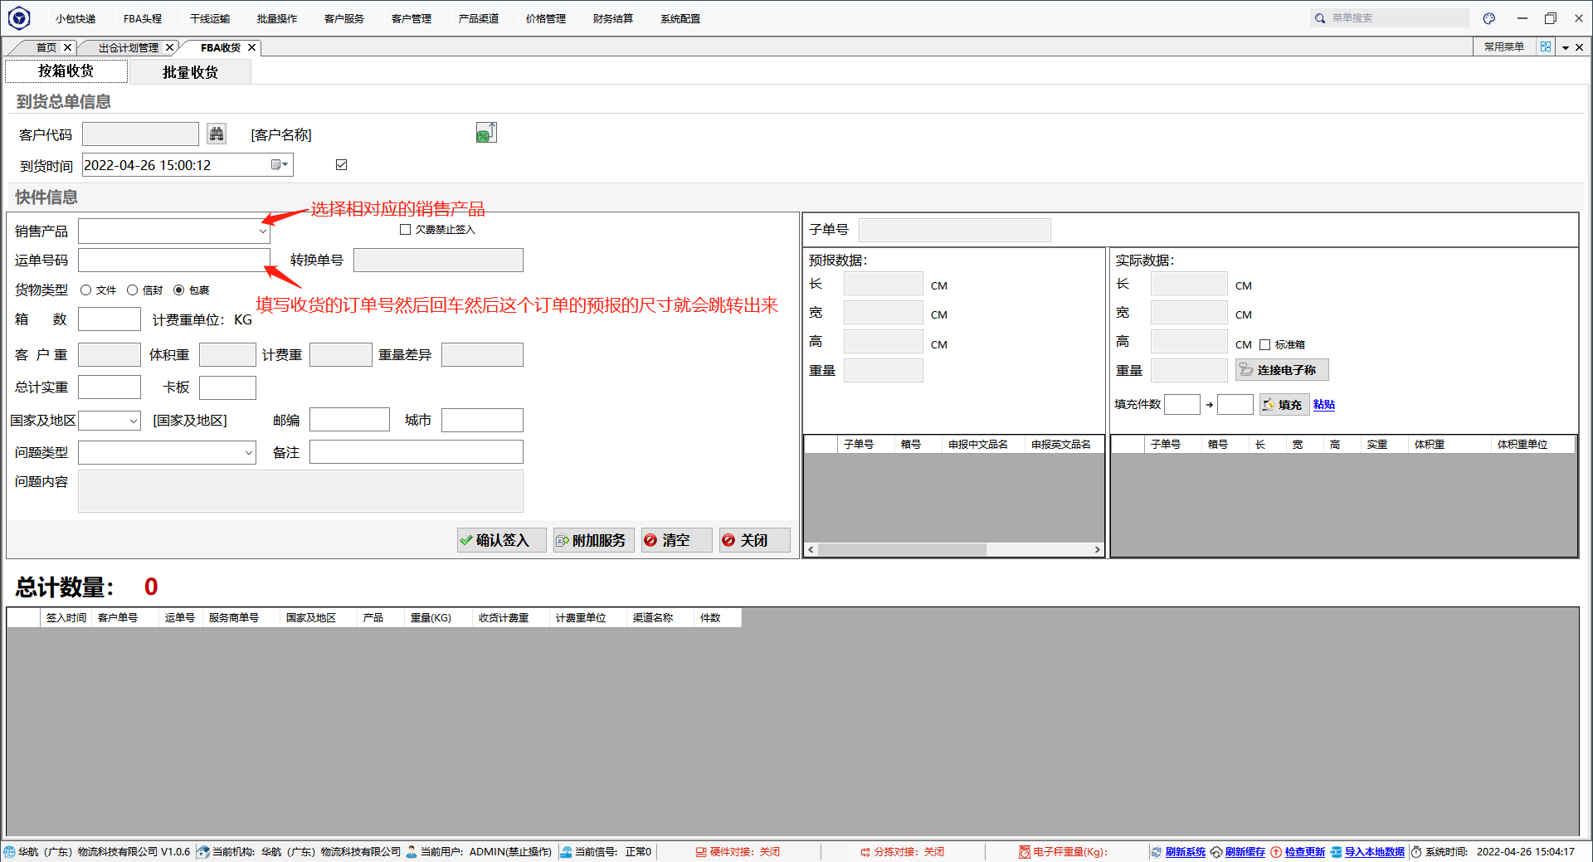Open the 批量收货 tab
The image size is (1593, 862).
190,72
